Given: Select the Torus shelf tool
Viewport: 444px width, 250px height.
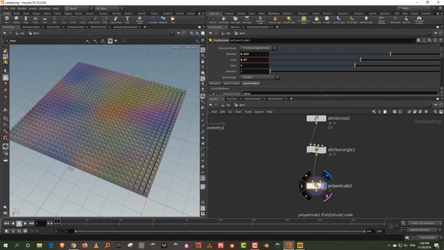Looking at the screenshot, I should 35,20.
